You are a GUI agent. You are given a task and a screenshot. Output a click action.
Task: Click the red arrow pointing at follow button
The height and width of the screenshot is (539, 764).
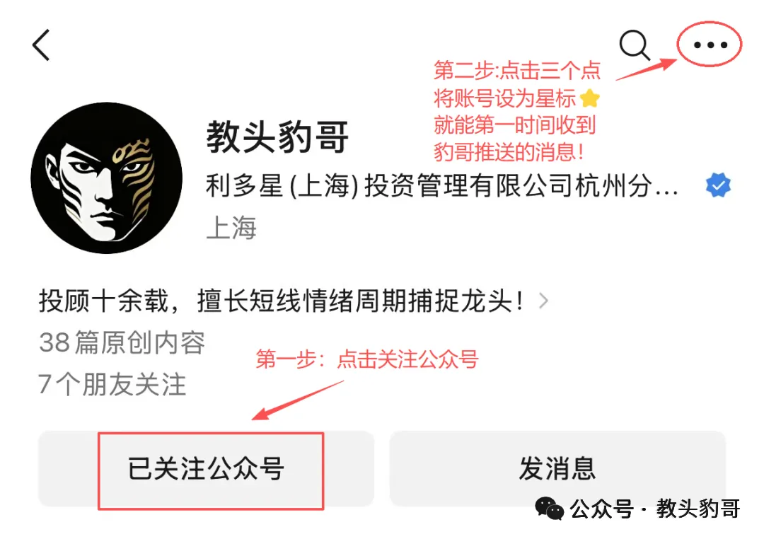tap(298, 400)
